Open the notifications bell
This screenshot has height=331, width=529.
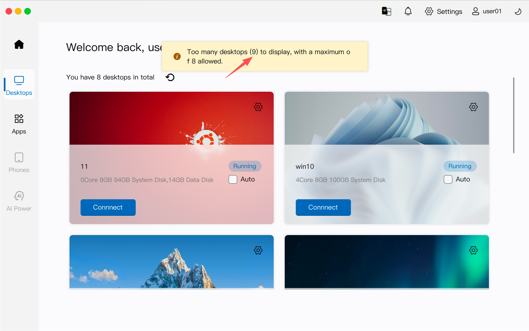click(408, 11)
